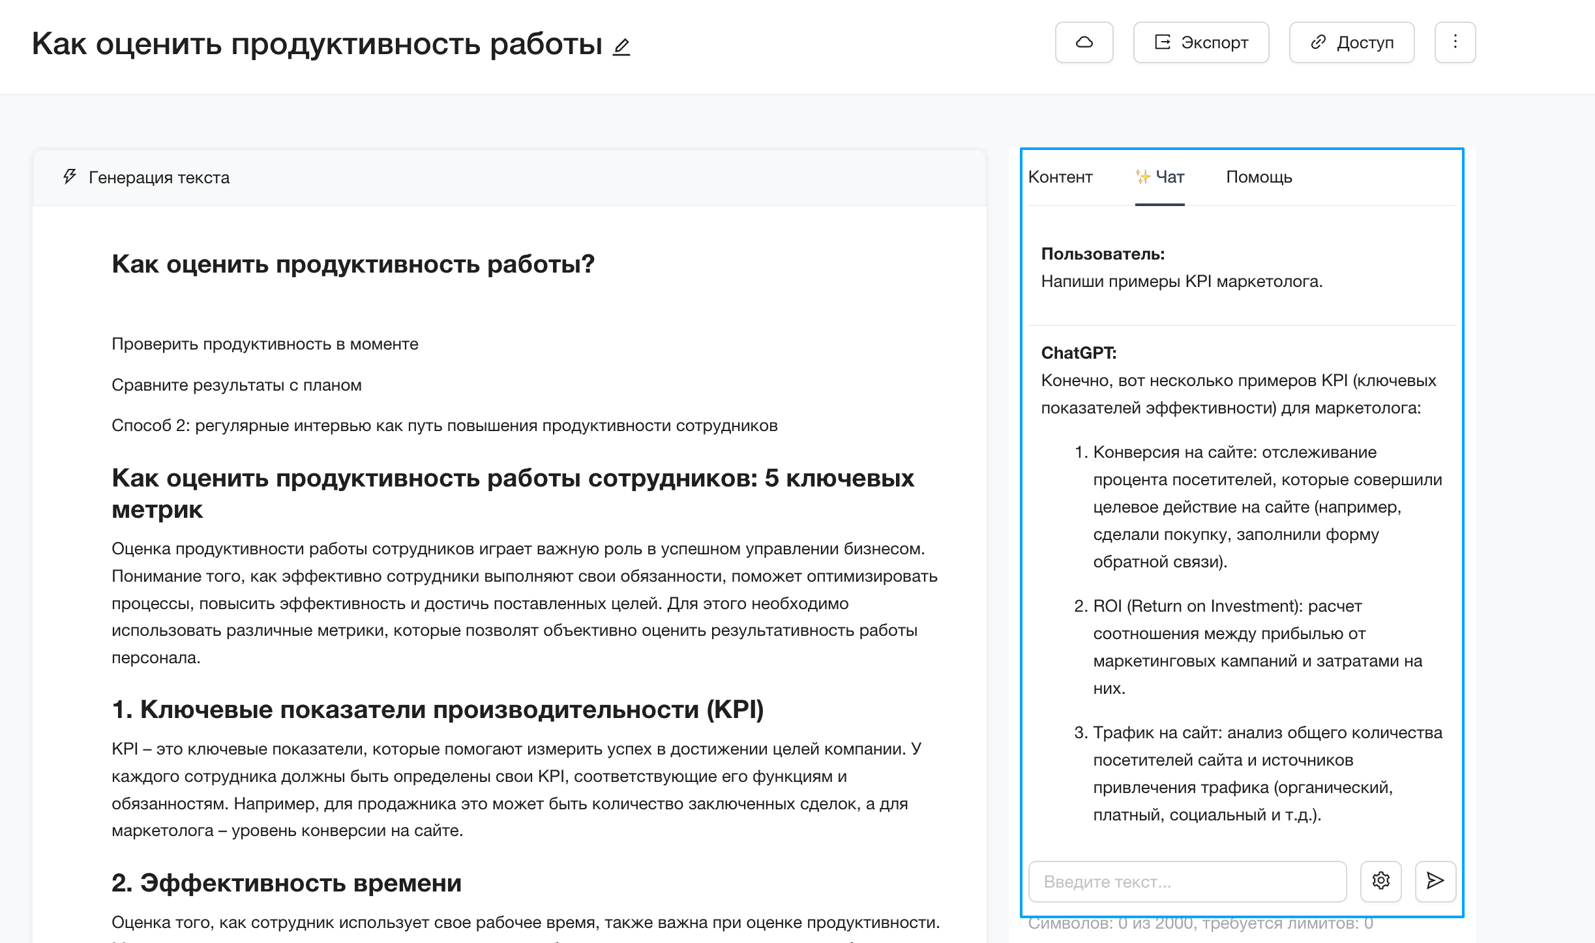1595x943 pixels.
Task: Open the three-dot options menu
Action: pyautogui.click(x=1455, y=42)
